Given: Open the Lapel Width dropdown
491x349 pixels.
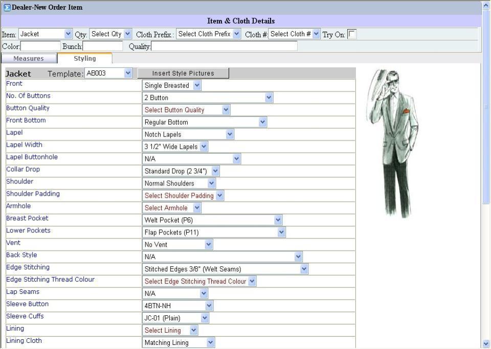Looking at the screenshot, I should click(175, 146).
